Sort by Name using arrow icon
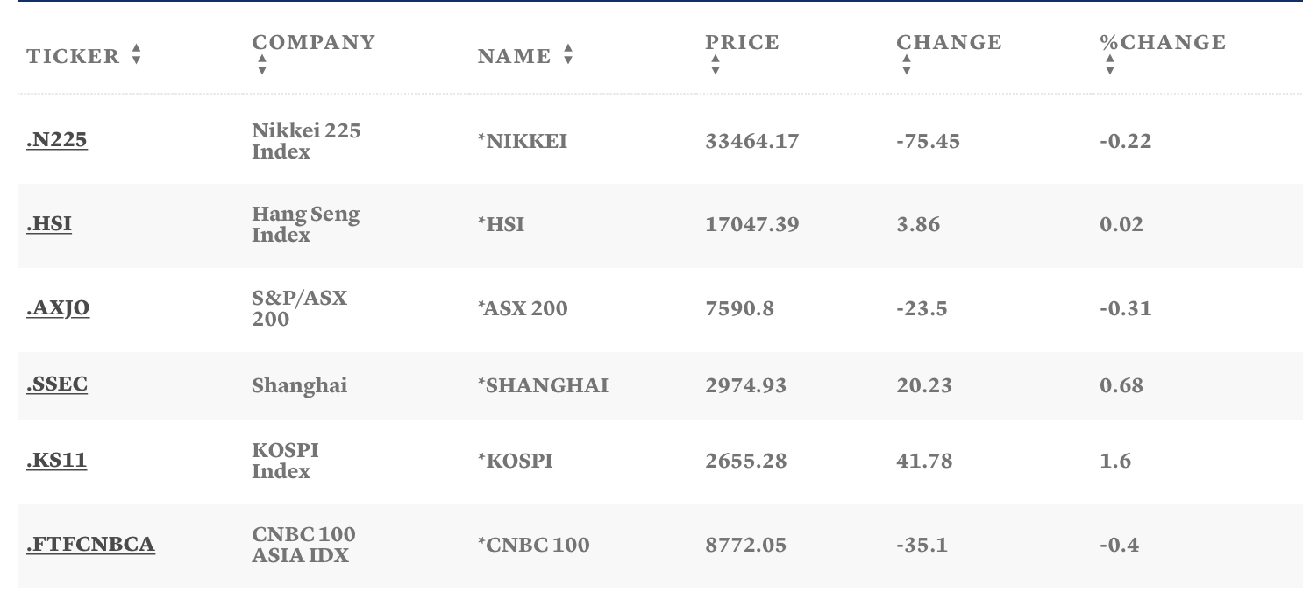Image resolution: width=1303 pixels, height=613 pixels. [568, 55]
